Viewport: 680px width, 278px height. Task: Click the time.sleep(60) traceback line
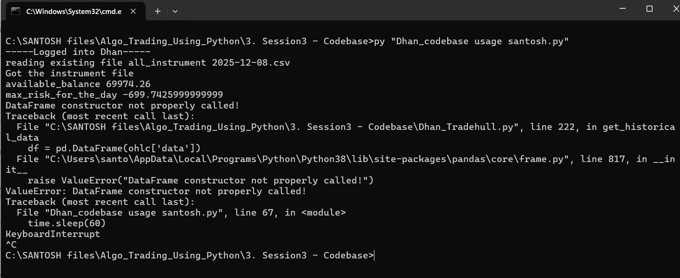tap(67, 223)
